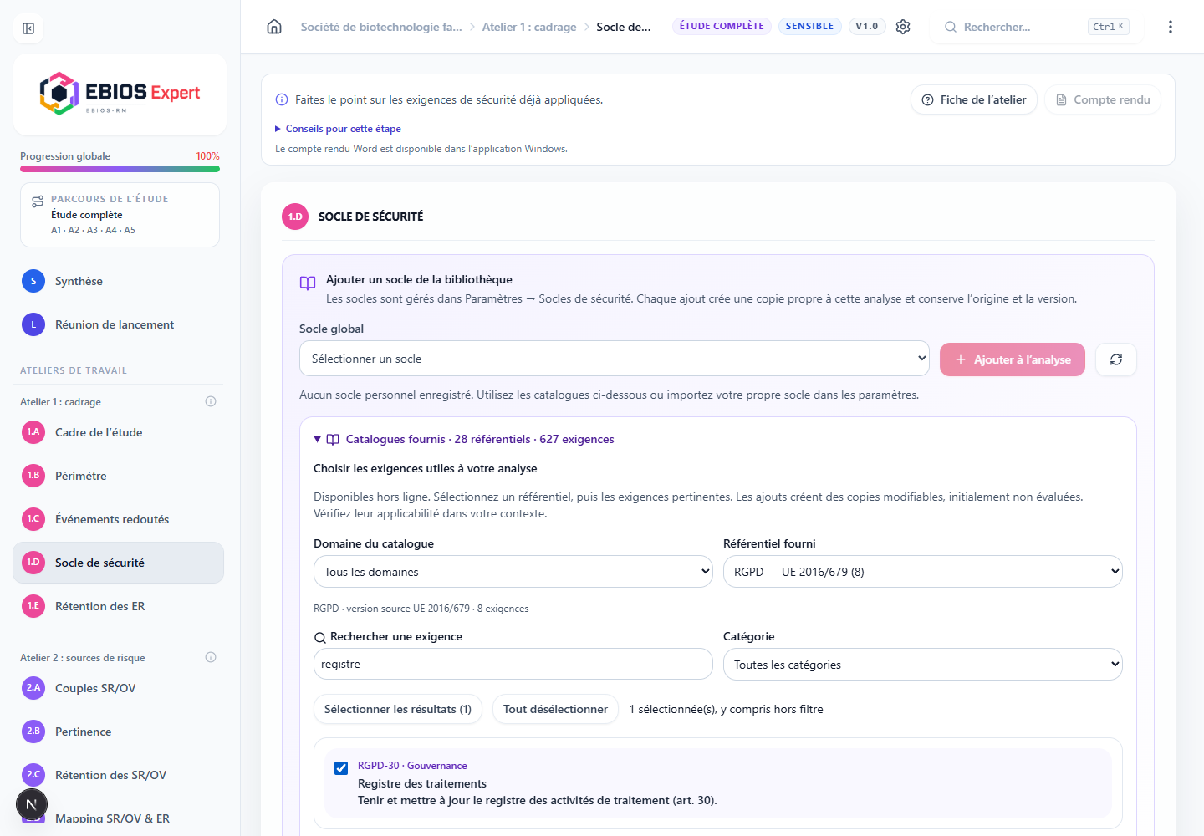Collapse the Catalogues fournis section
1204x836 pixels.
464,439
